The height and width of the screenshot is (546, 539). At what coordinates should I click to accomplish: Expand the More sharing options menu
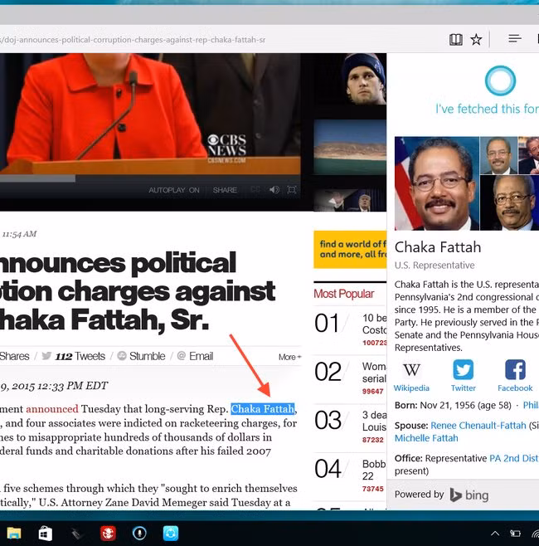(x=289, y=357)
